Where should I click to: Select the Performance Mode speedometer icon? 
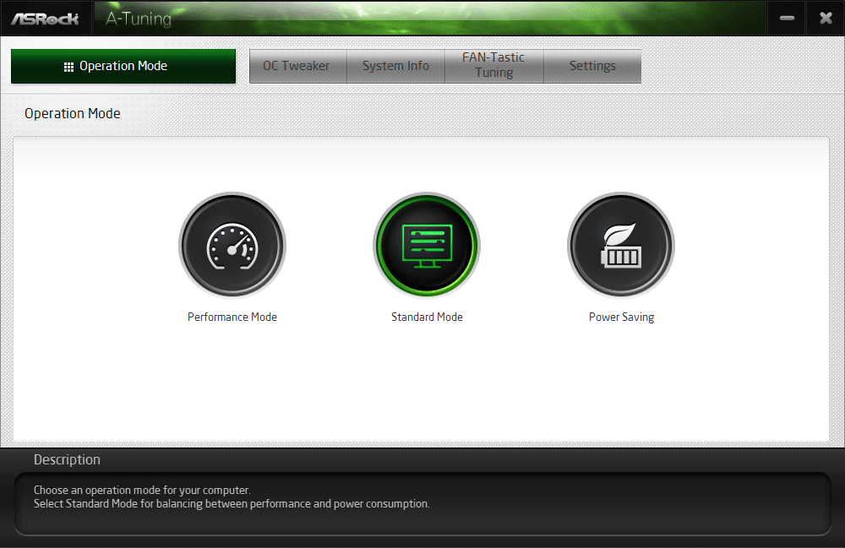coord(232,246)
